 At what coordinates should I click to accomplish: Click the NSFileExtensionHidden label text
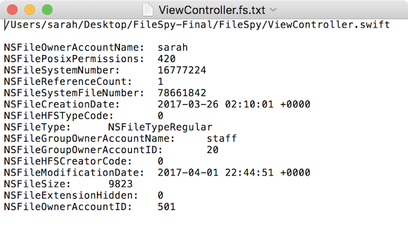tap(71, 196)
